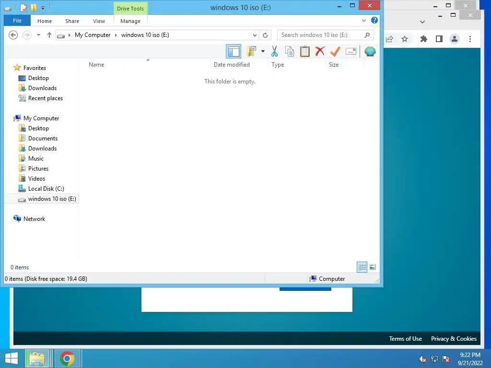Open Recent places in navigation pane
The width and height of the screenshot is (491, 368).
click(x=46, y=98)
